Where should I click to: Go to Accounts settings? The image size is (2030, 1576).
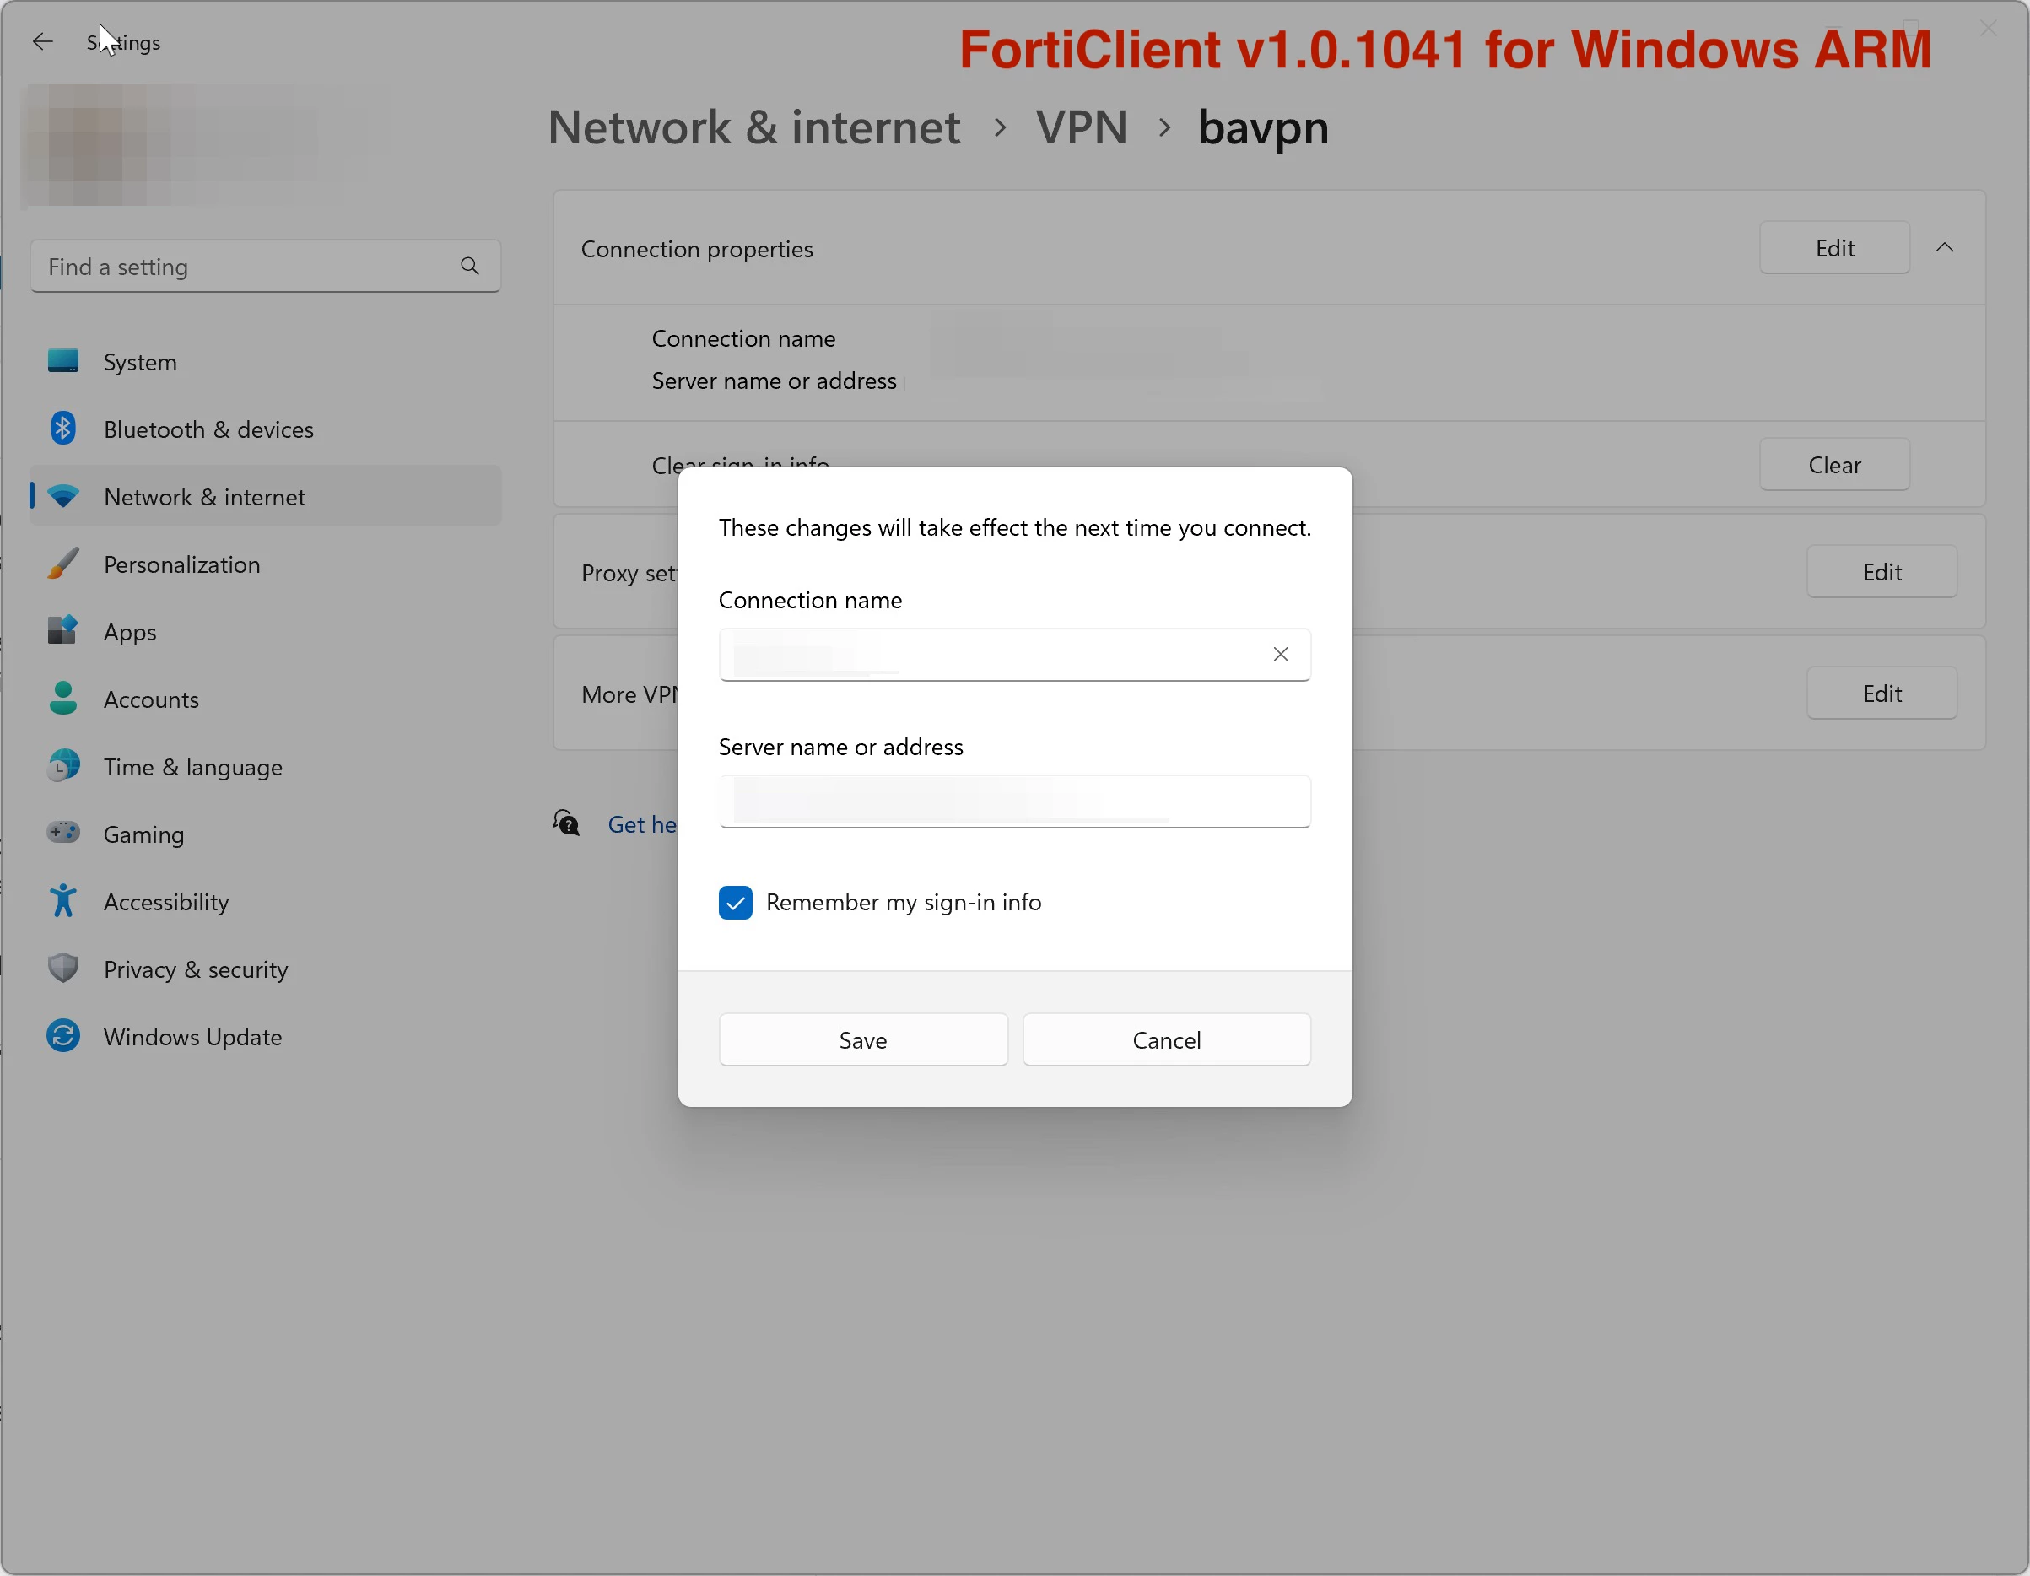pyautogui.click(x=265, y=699)
